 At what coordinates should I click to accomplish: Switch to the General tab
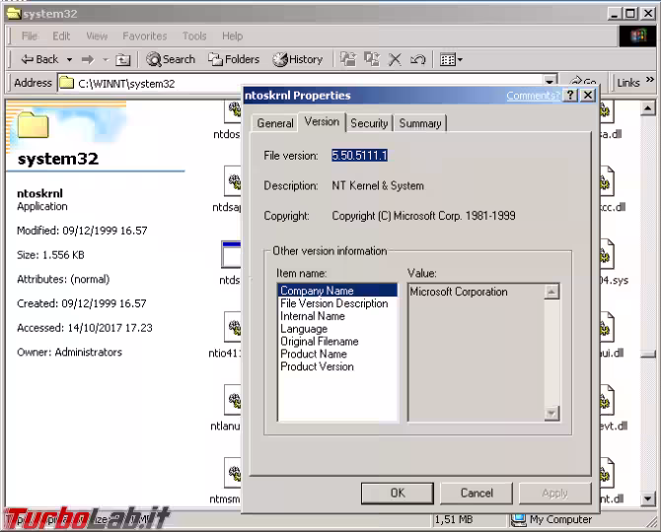pos(274,123)
